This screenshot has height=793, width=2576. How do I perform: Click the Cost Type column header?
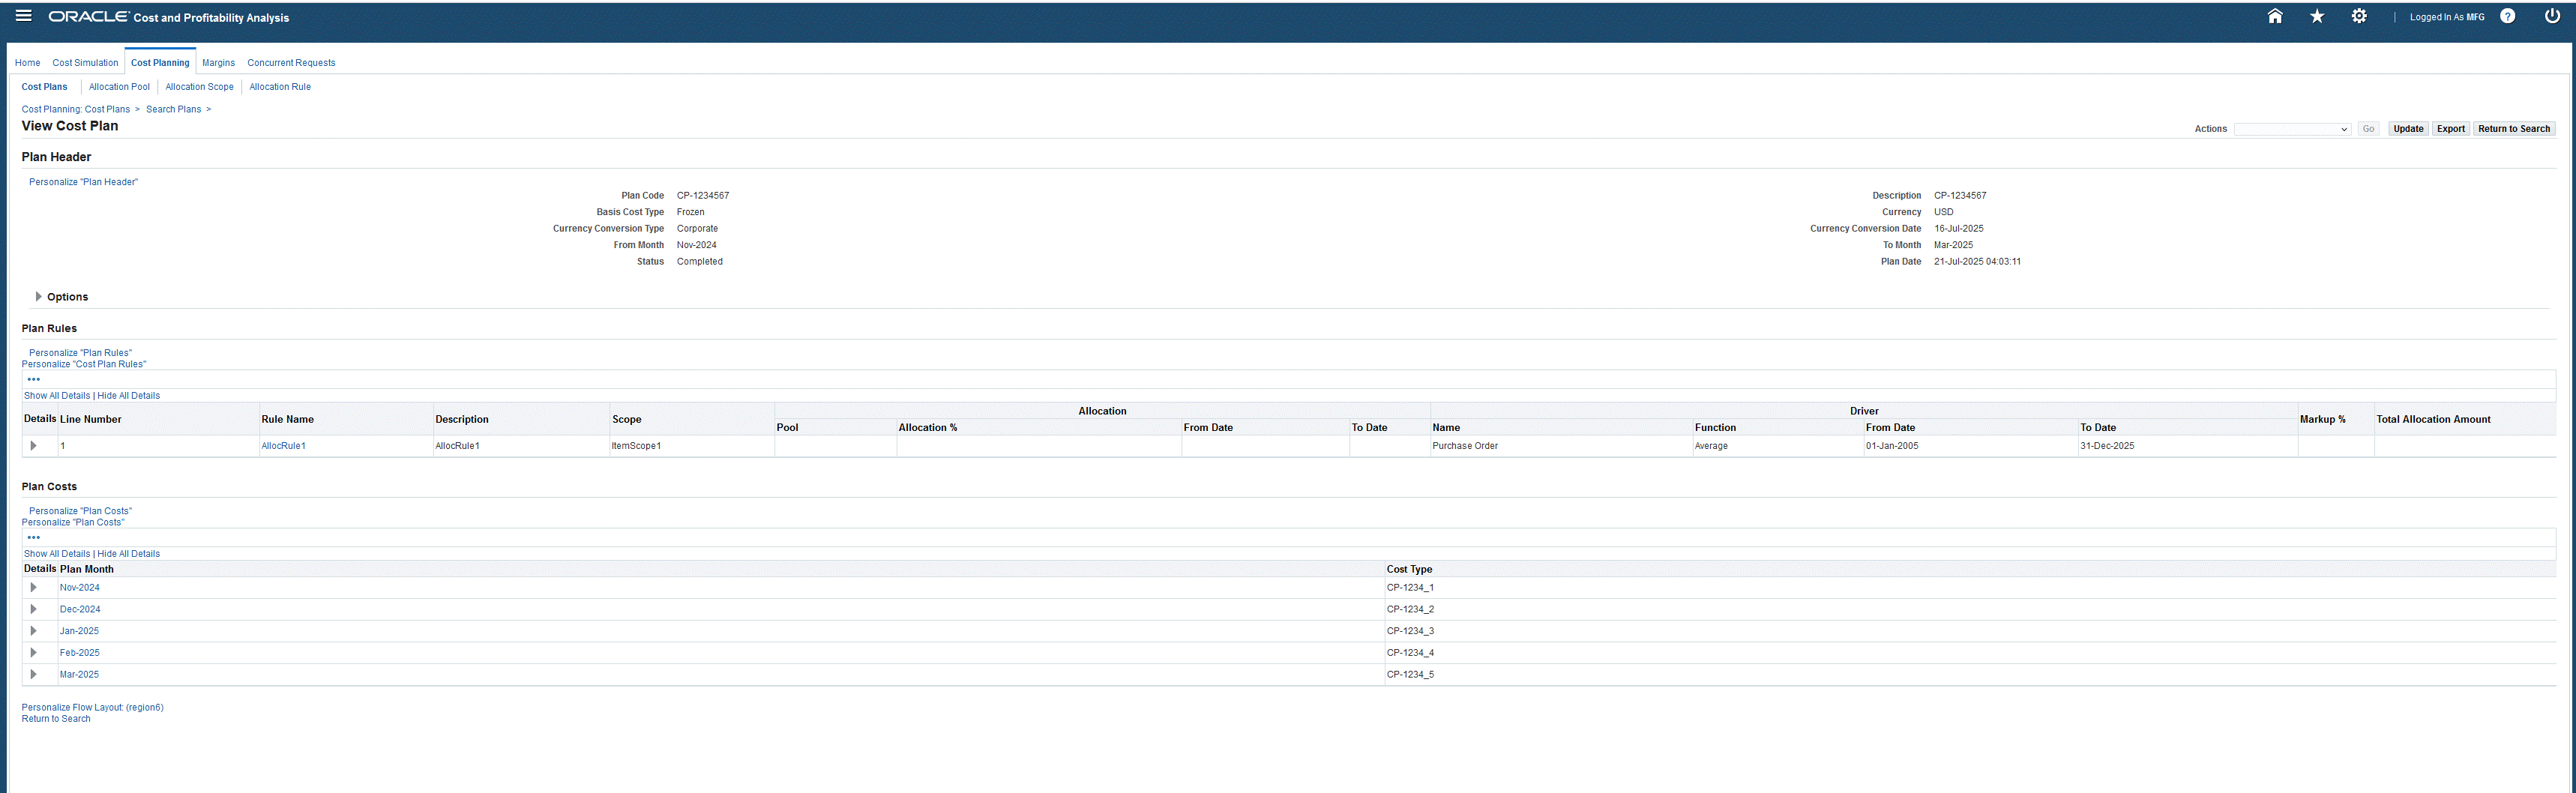[1409, 570]
